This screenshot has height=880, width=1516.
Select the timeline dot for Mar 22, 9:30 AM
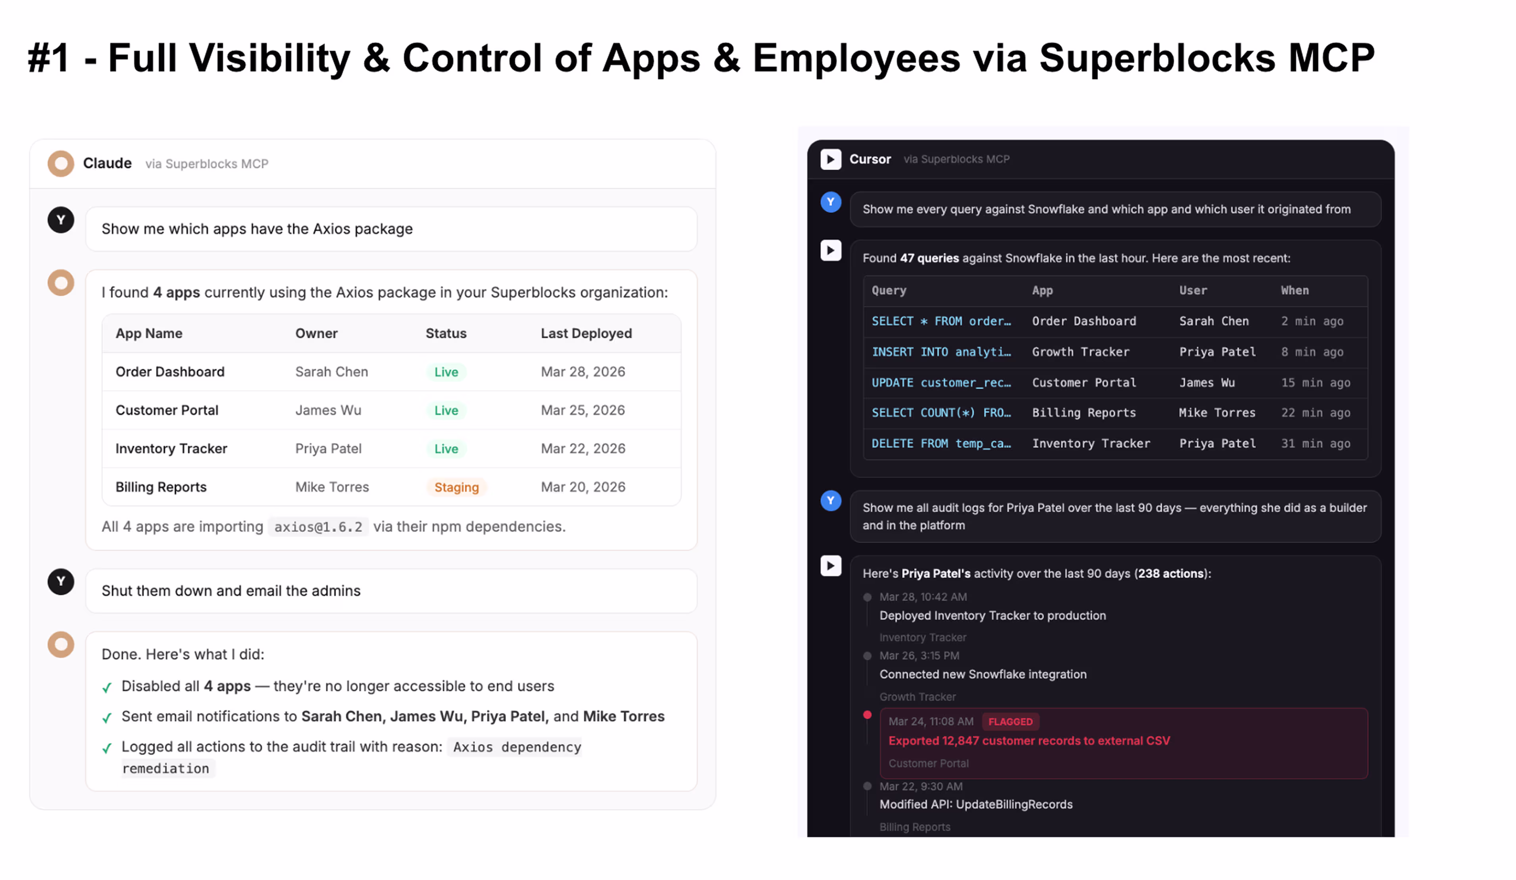click(x=868, y=786)
